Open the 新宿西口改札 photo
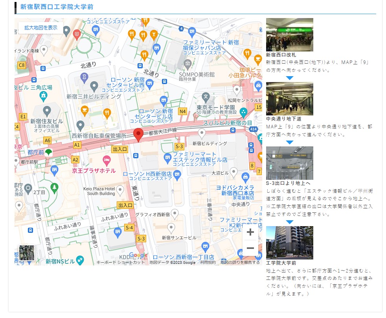 pos(289,35)
